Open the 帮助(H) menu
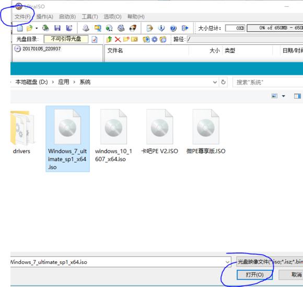This screenshot has width=303, height=287. pos(136,17)
